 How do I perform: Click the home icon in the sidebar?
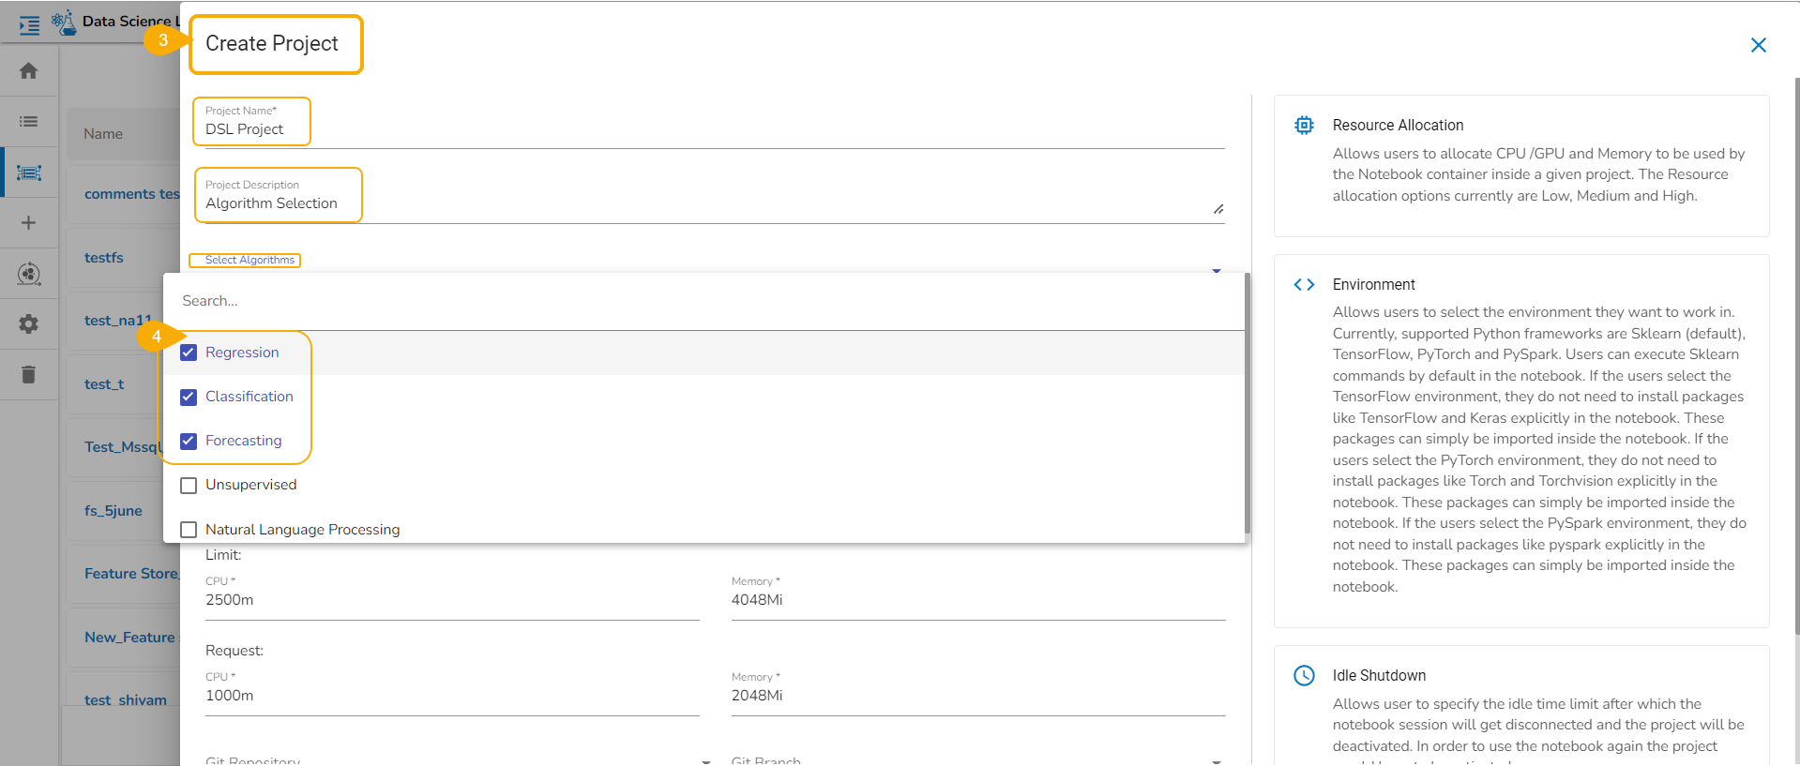29,71
